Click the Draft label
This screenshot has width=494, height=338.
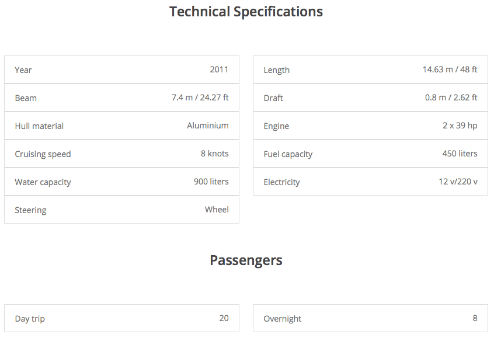coord(273,98)
